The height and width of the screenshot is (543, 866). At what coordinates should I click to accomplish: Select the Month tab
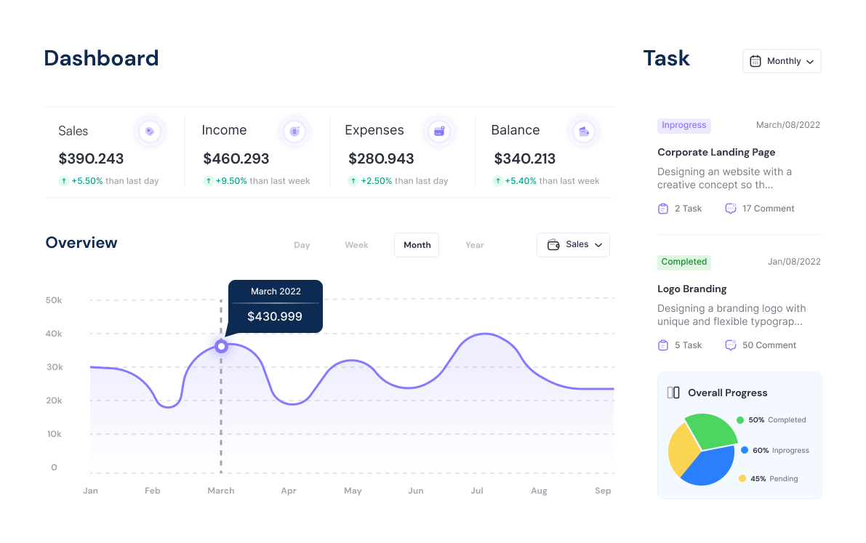(x=416, y=245)
